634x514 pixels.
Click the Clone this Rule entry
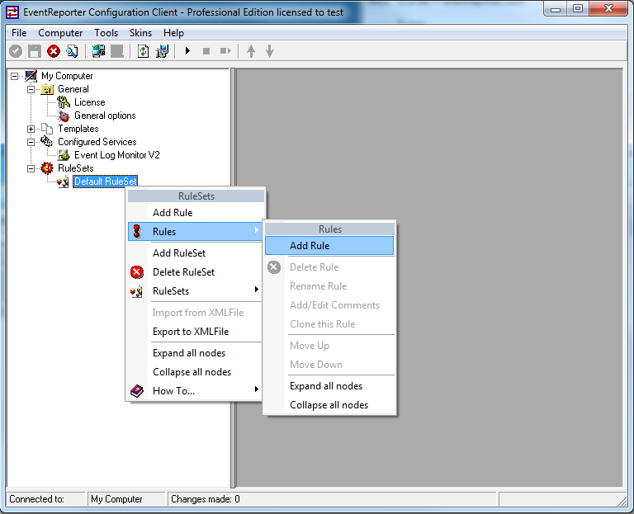(329, 324)
